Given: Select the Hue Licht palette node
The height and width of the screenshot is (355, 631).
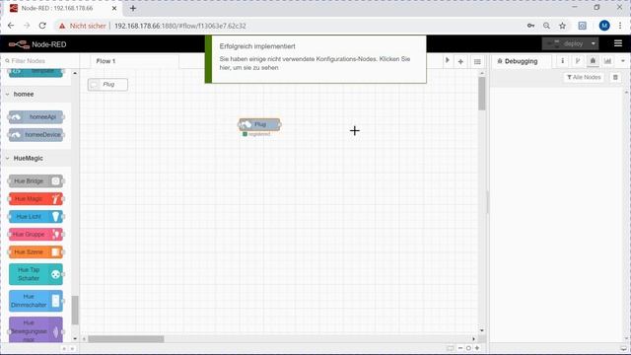Looking at the screenshot, I should (x=35, y=217).
